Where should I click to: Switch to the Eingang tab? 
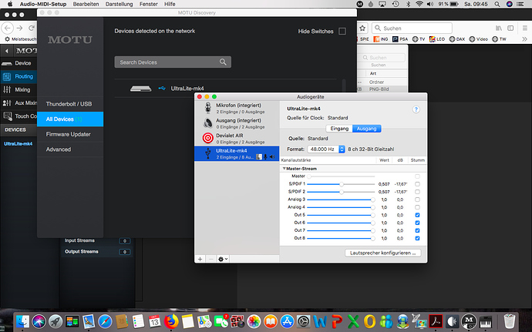coord(339,129)
